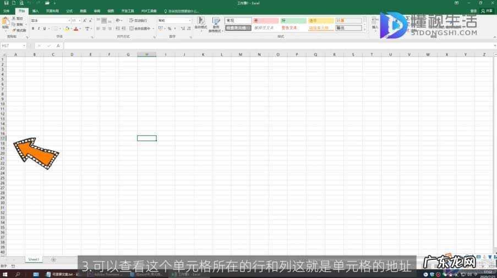Screen dimensions: 497x278
Task: Switch to the Formulas tab
Action: pos(69,11)
